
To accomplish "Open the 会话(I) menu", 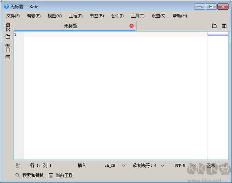I will click(x=118, y=16).
